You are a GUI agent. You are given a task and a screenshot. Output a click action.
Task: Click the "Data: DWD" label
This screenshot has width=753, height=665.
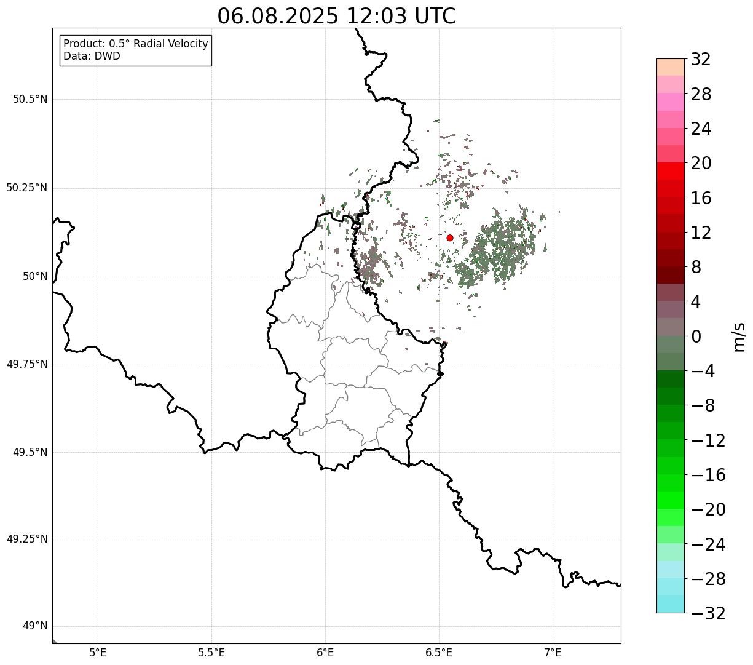92,56
